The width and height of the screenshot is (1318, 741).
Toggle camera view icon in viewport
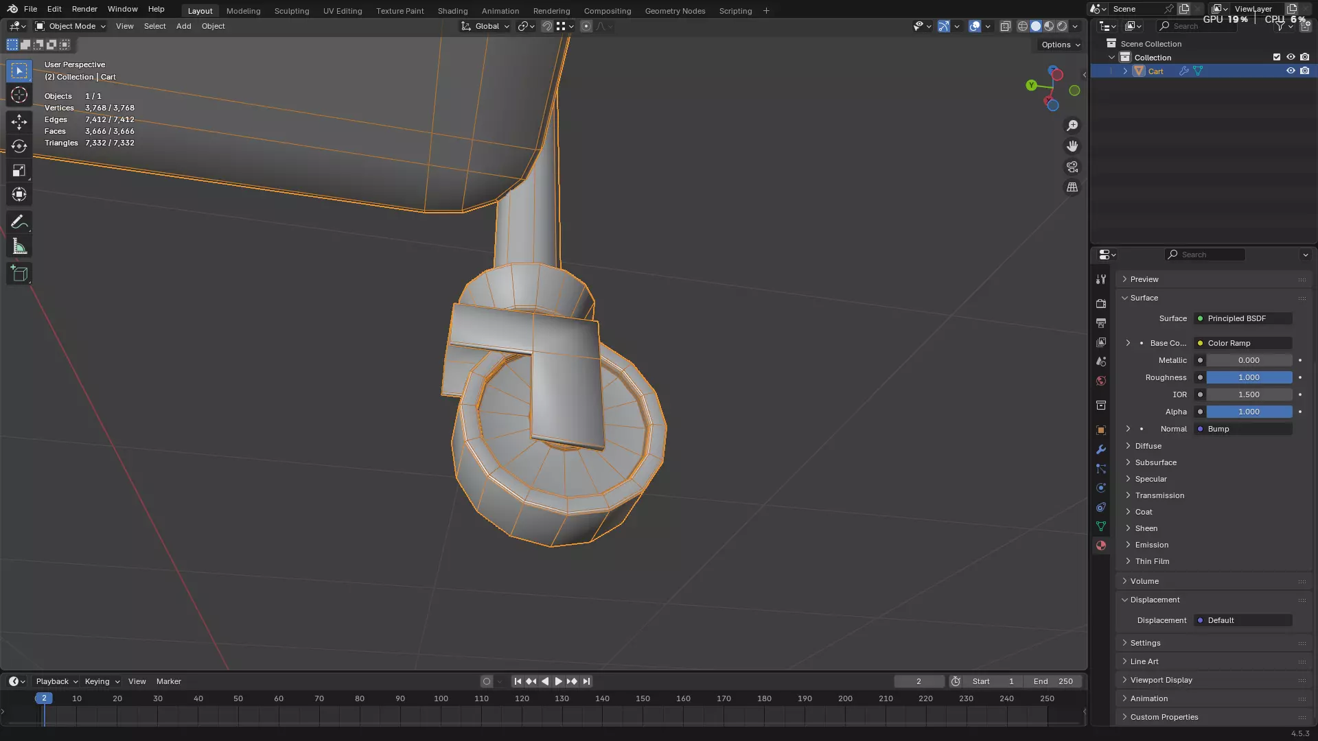pyautogui.click(x=1072, y=167)
